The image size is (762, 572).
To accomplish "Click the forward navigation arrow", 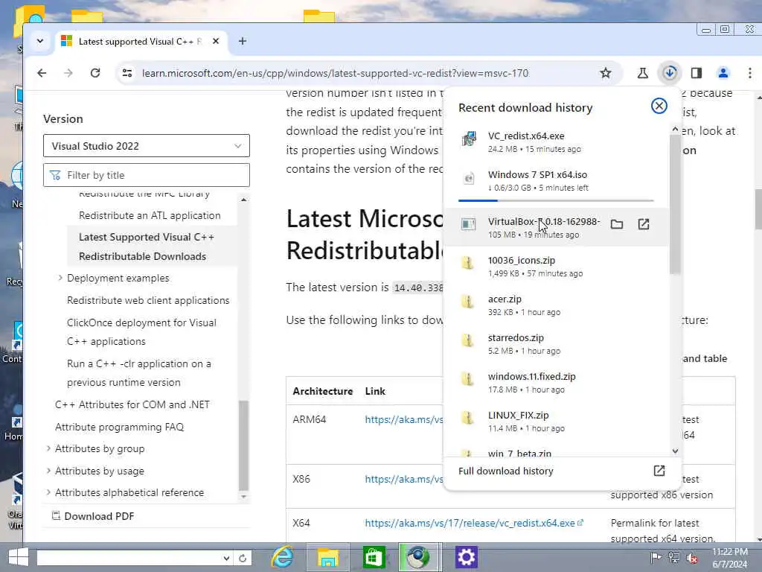I will 68,73.
